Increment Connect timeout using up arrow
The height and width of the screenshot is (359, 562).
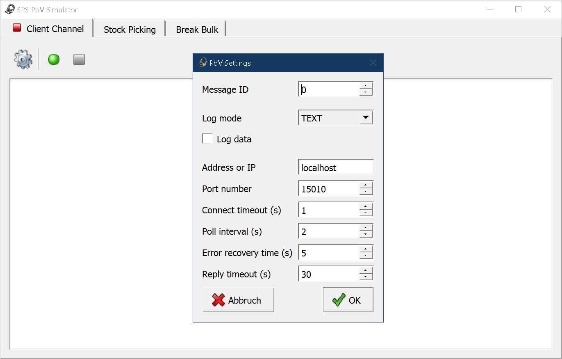[366, 207]
